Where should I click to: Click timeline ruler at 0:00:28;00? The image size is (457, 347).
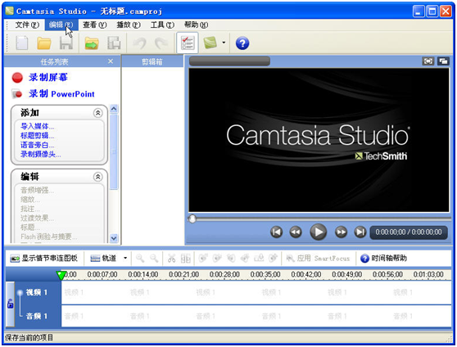(224, 274)
